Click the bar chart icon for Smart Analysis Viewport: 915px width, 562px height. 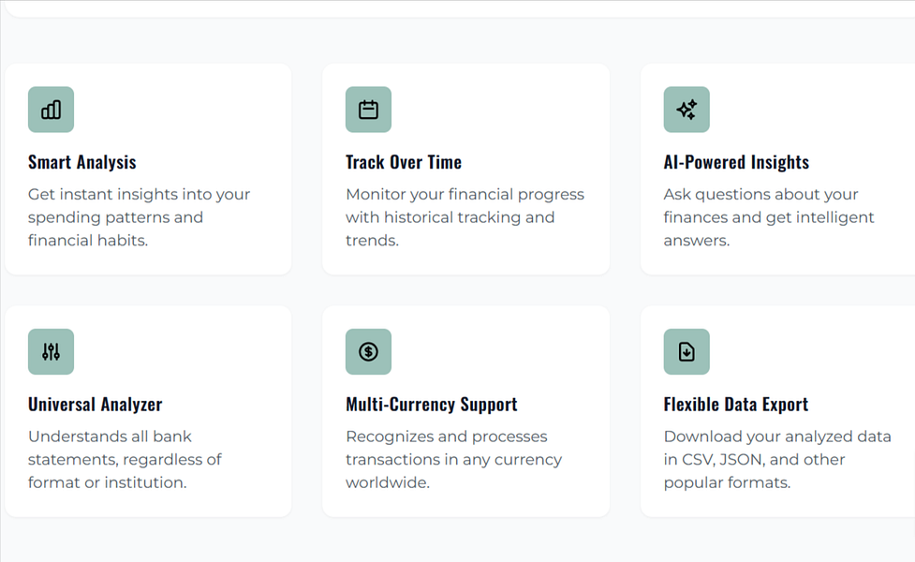51,110
